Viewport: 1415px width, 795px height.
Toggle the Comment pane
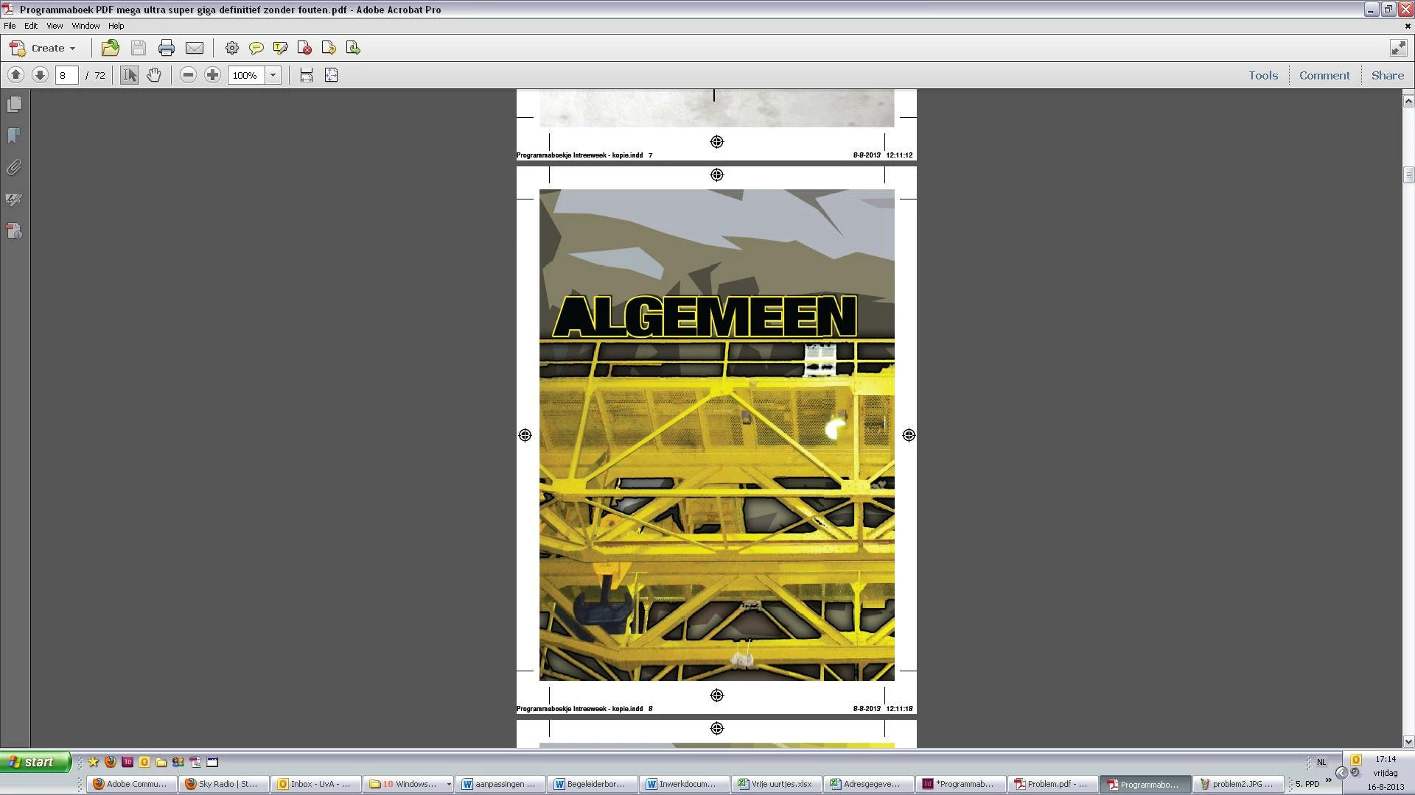1324,75
